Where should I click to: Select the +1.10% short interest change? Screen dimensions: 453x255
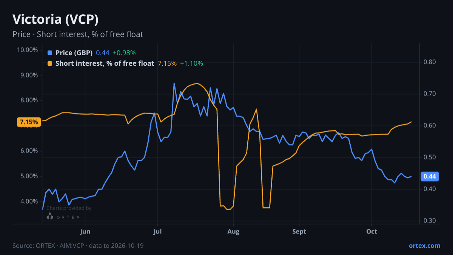coord(191,63)
